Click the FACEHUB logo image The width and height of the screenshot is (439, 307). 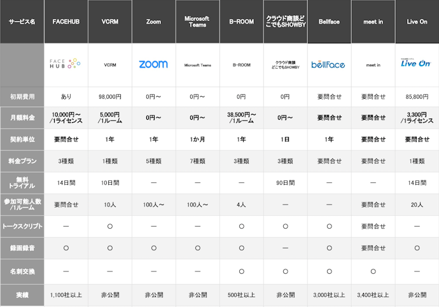[x=66, y=64]
